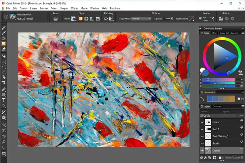Open the Opacity dropdown arrow
This screenshot has width=245, height=163.
tap(172, 19)
